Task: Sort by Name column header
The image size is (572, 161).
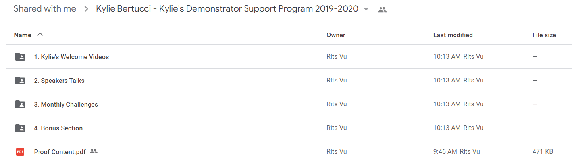Action: pos(23,35)
